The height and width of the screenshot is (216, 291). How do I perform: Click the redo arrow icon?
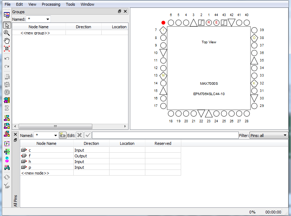7,67
